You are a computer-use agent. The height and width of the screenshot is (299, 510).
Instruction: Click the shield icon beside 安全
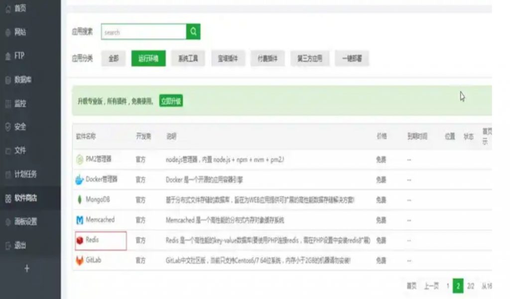tap(8, 127)
